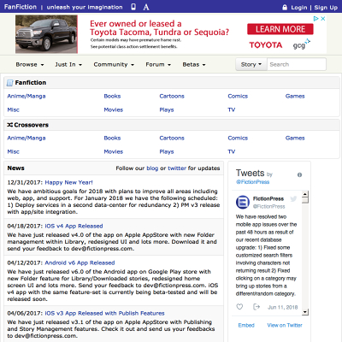This screenshot has height=342, width=342.
Task: Open the Community menu
Action: (x=114, y=65)
